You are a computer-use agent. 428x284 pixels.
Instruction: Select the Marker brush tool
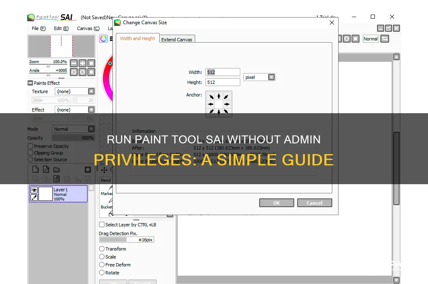coord(106,197)
